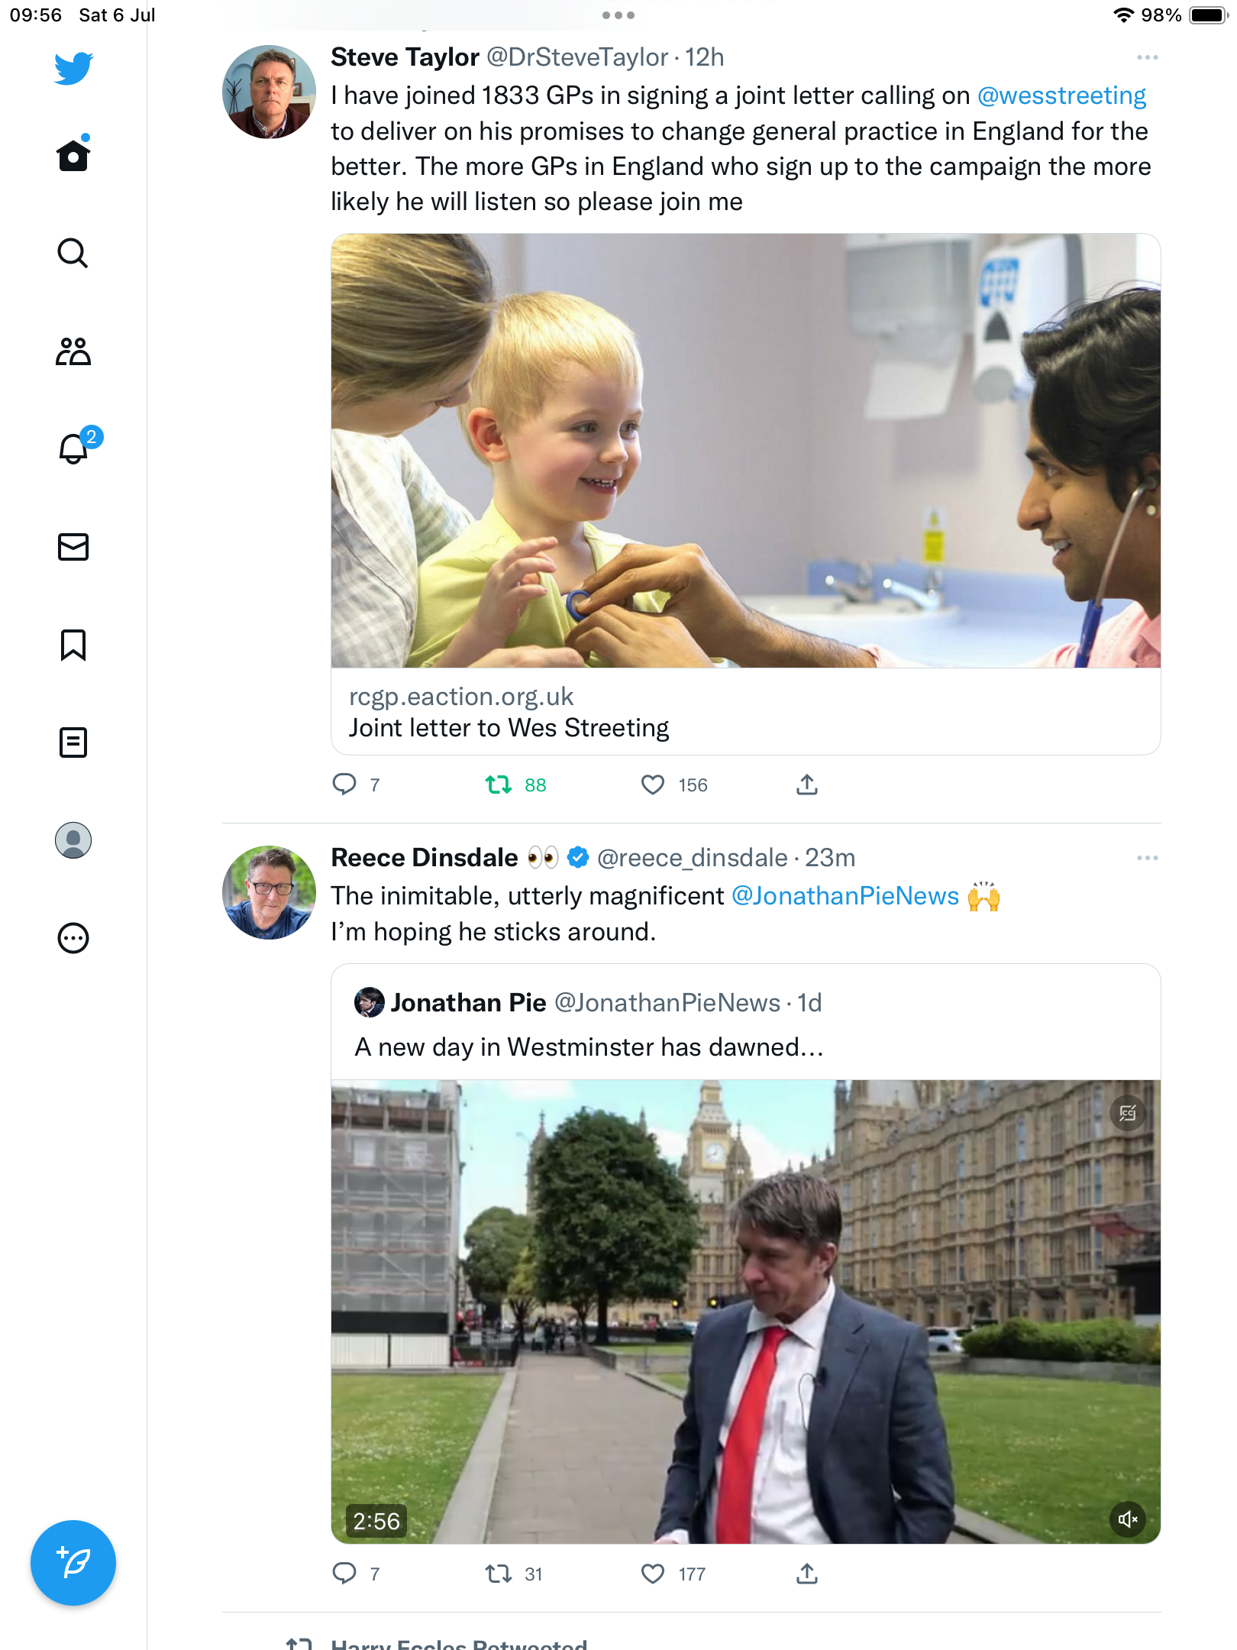1237x1650 pixels.
Task: Open Profile avatar icon in sidebar
Action: click(73, 840)
